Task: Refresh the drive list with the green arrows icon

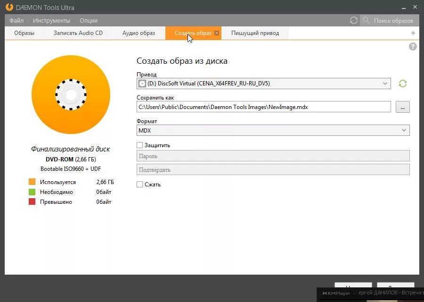Action: (403, 84)
